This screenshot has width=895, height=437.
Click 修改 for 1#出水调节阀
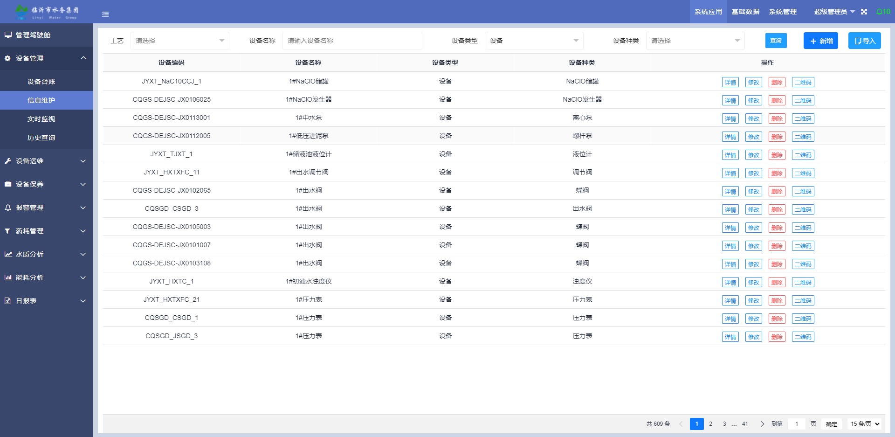coord(754,173)
